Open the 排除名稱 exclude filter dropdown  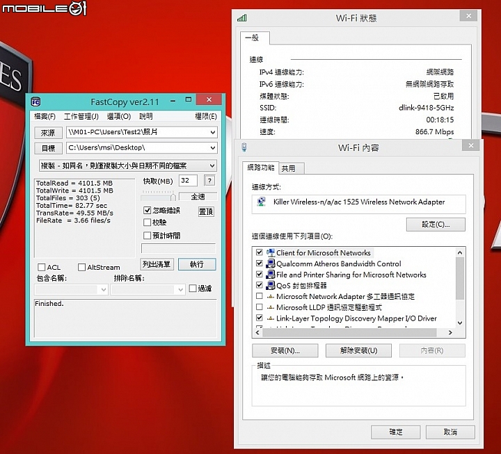[x=180, y=290]
